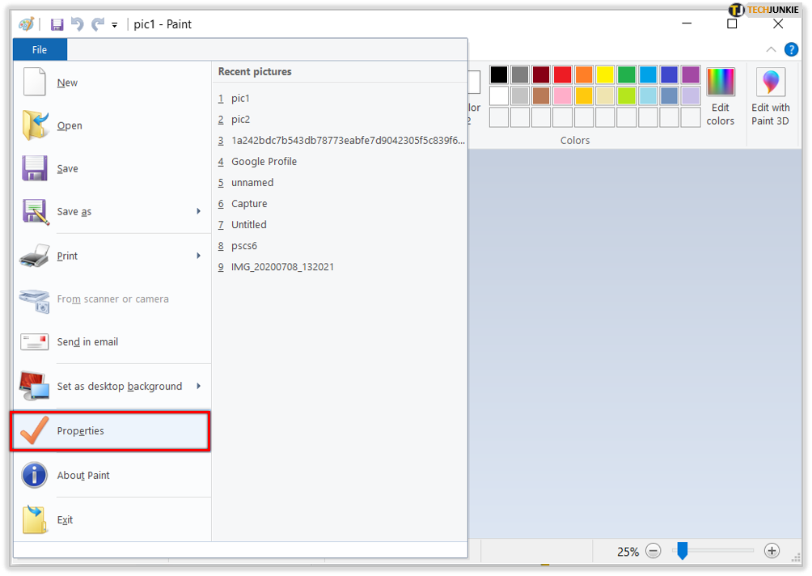The width and height of the screenshot is (812, 576).
Task: Open recent picture pic2
Action: (340, 120)
